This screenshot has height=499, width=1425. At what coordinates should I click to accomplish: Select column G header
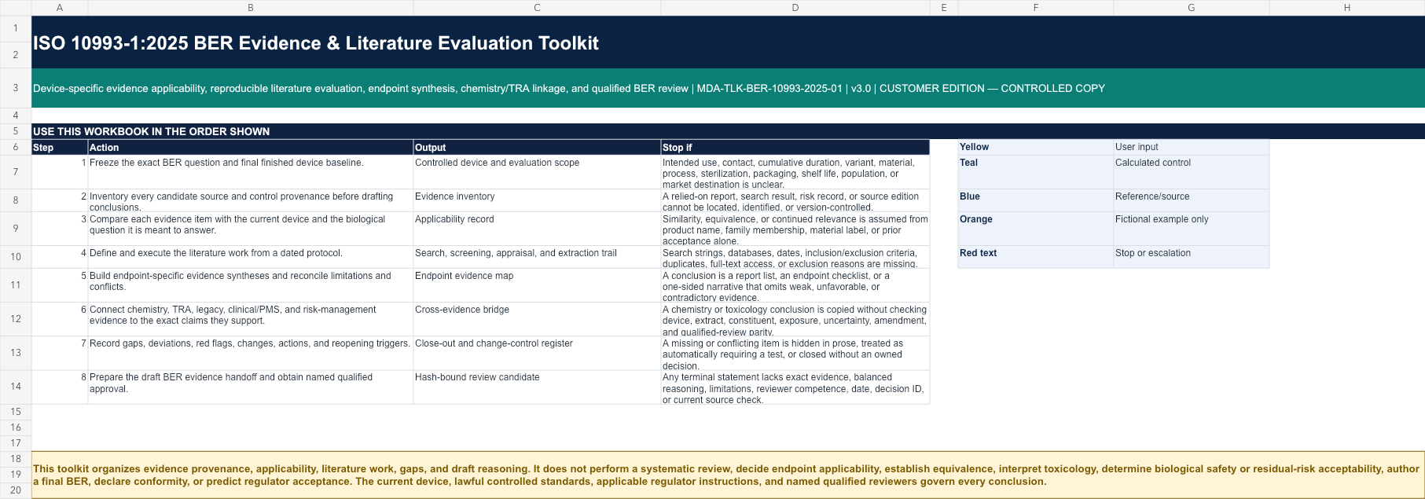(1192, 7)
